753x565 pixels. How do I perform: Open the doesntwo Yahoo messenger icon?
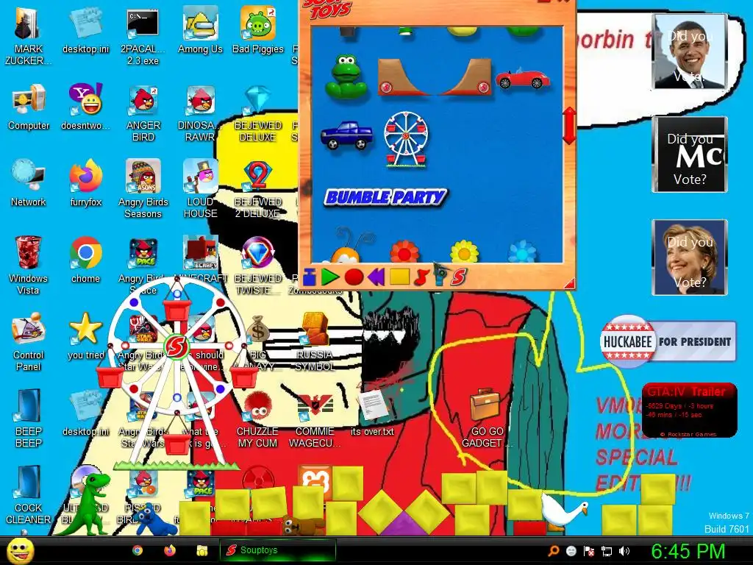(85, 107)
